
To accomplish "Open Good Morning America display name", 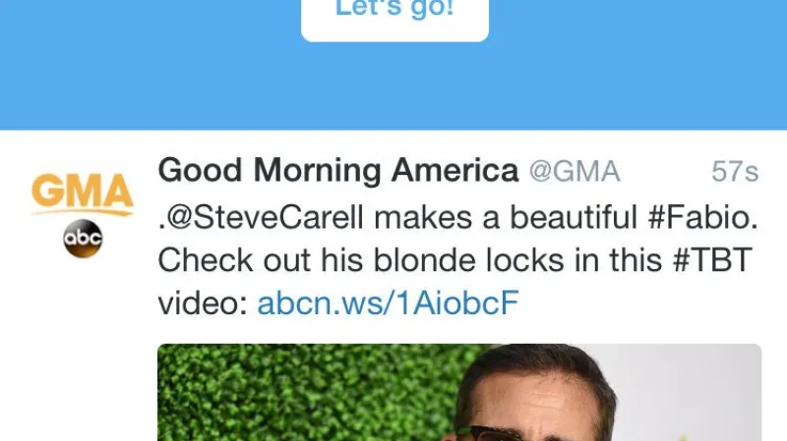I will click(x=337, y=170).
